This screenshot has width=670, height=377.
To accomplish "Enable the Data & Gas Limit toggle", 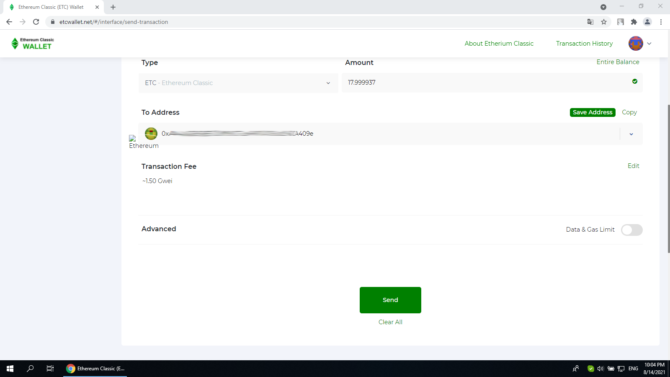I will 632,230.
